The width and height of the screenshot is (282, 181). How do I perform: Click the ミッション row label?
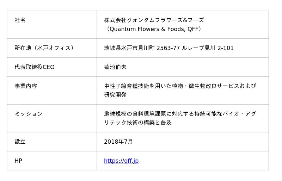29,114
